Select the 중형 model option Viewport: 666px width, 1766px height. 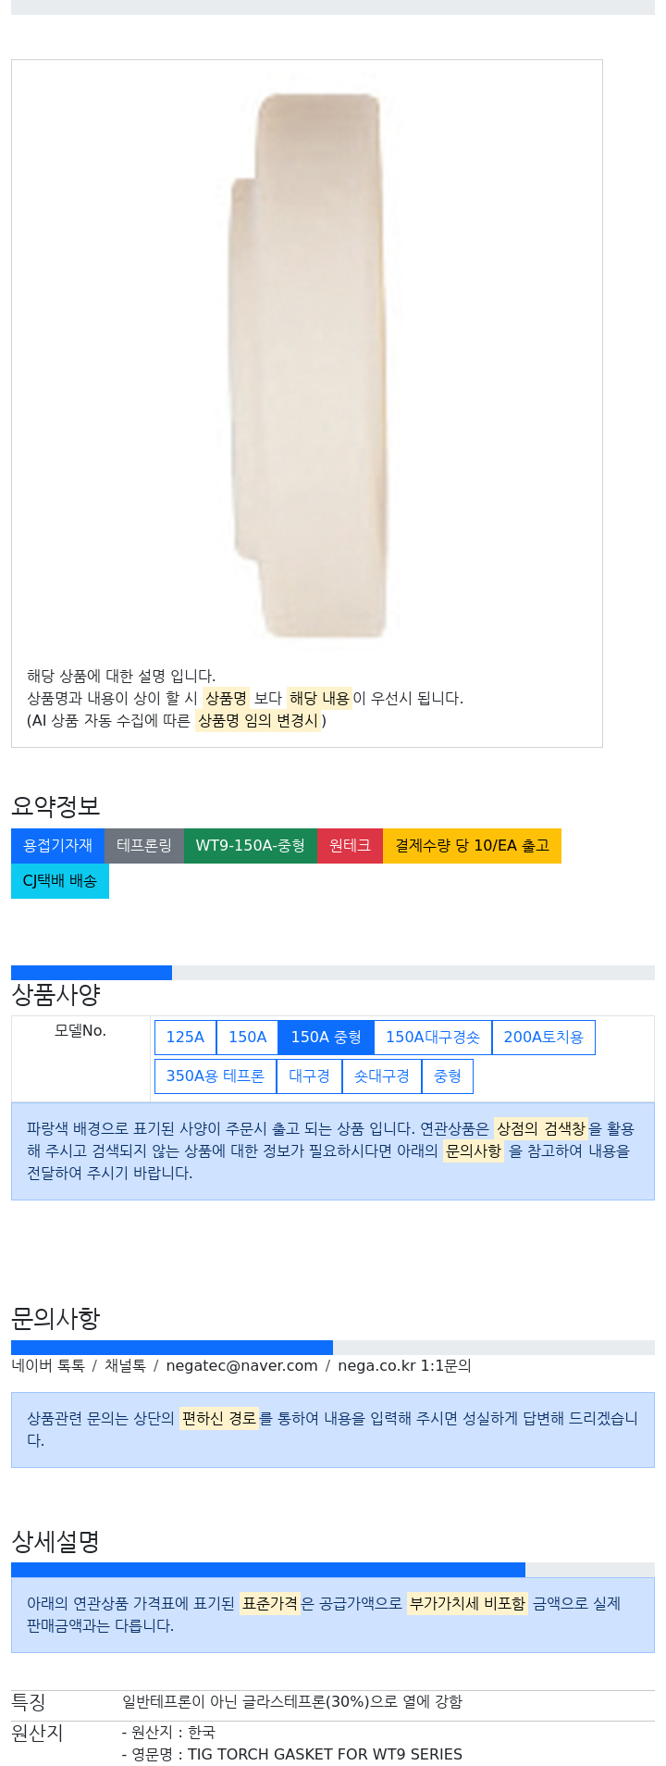pyautogui.click(x=447, y=1076)
